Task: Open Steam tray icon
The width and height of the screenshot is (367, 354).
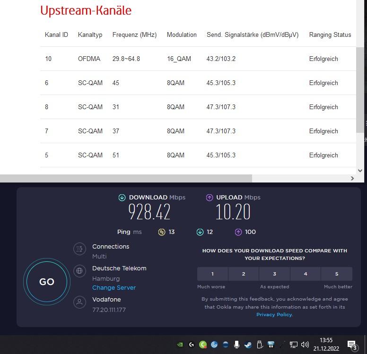Action: (248, 345)
